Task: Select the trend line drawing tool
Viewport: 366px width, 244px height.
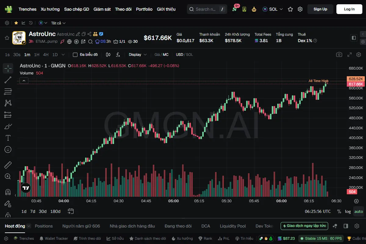Action: click(x=8, y=80)
